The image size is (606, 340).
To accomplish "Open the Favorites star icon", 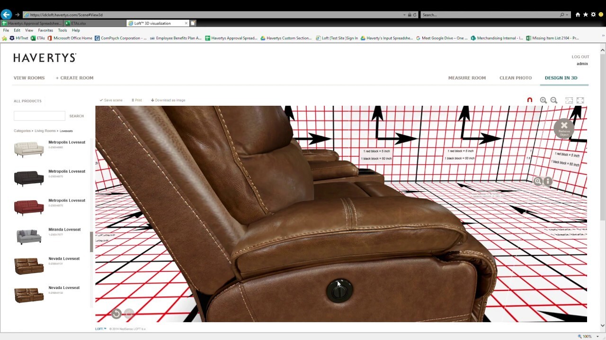I will tap(586, 15).
